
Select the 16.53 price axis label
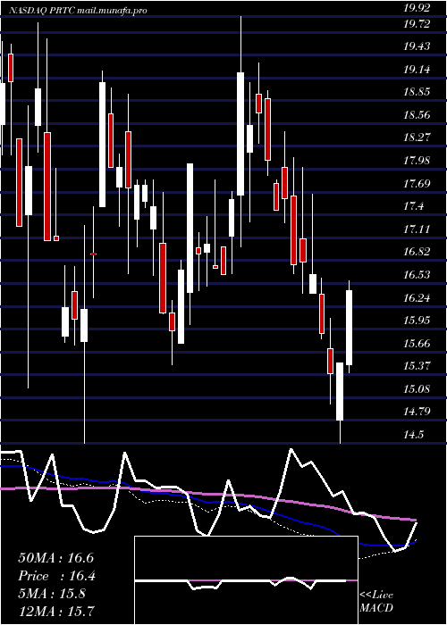click(417, 275)
